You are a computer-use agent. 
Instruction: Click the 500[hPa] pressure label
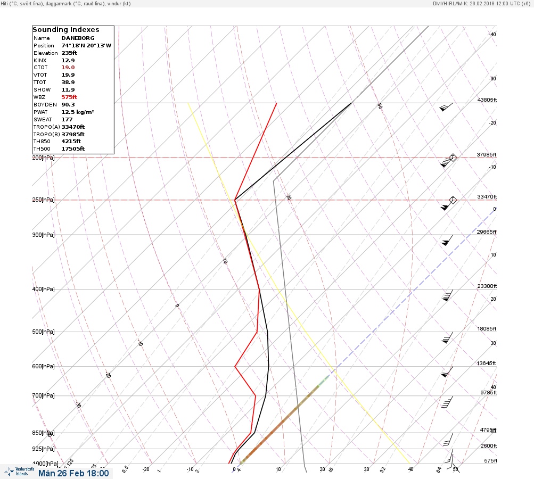(43, 332)
